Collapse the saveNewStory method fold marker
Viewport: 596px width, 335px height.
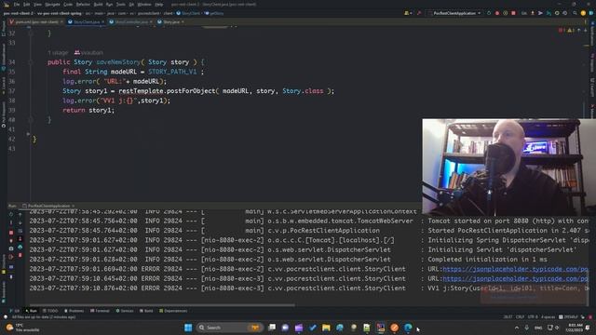coord(31,62)
